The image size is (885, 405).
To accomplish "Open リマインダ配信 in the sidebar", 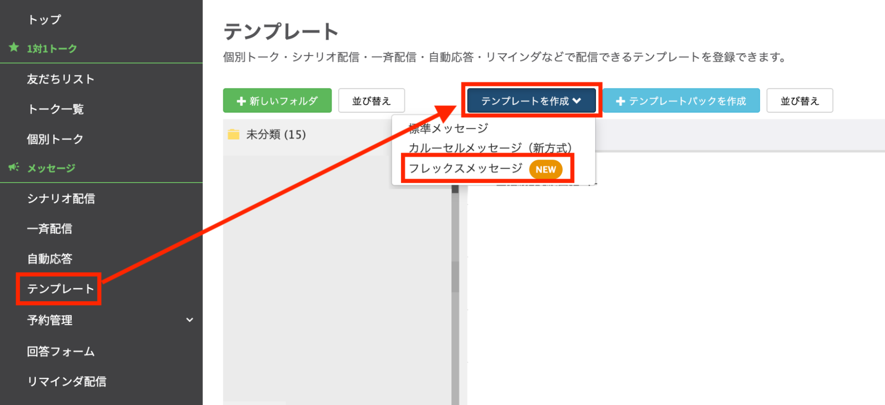I will click(x=67, y=382).
